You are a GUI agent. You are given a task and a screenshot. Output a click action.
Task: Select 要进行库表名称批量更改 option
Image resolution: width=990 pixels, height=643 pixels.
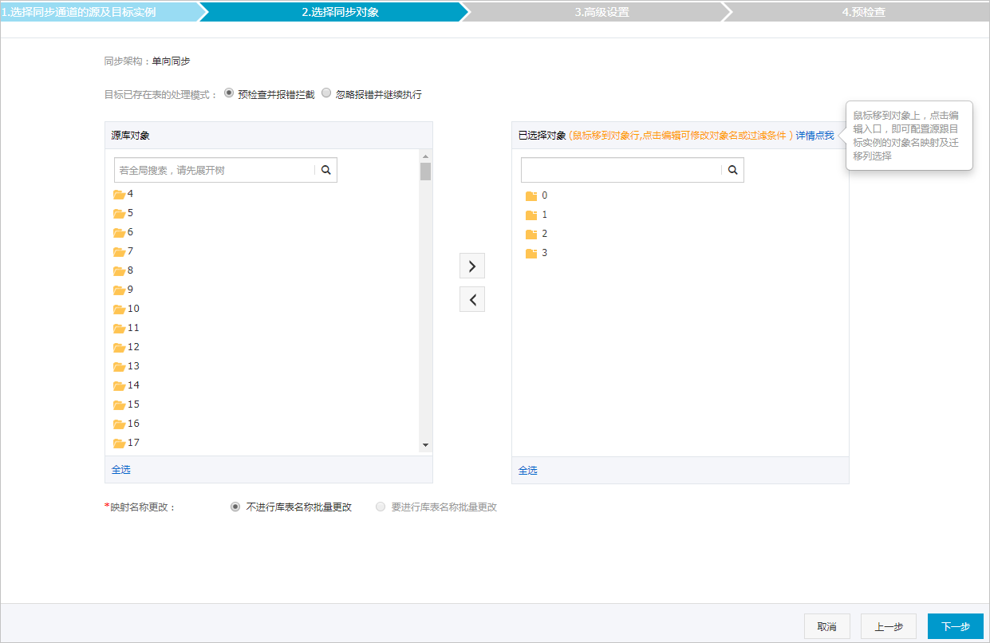coord(381,506)
